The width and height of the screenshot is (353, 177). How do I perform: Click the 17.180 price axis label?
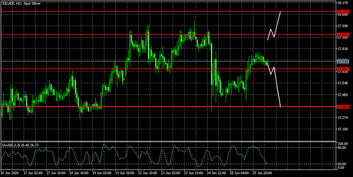click(343, 129)
